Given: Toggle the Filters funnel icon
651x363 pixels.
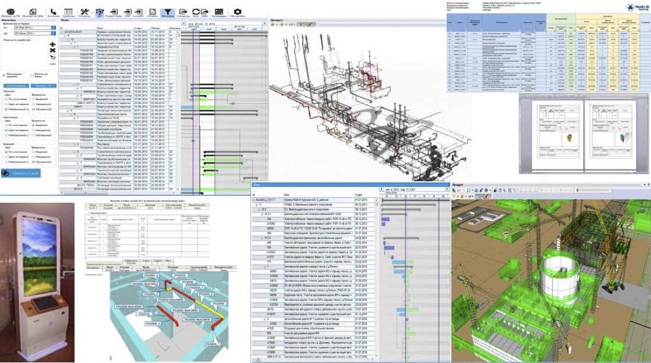Looking at the screenshot, I should coord(167,13).
